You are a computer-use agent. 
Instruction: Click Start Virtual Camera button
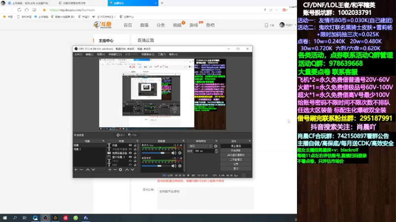click(x=236, y=155)
